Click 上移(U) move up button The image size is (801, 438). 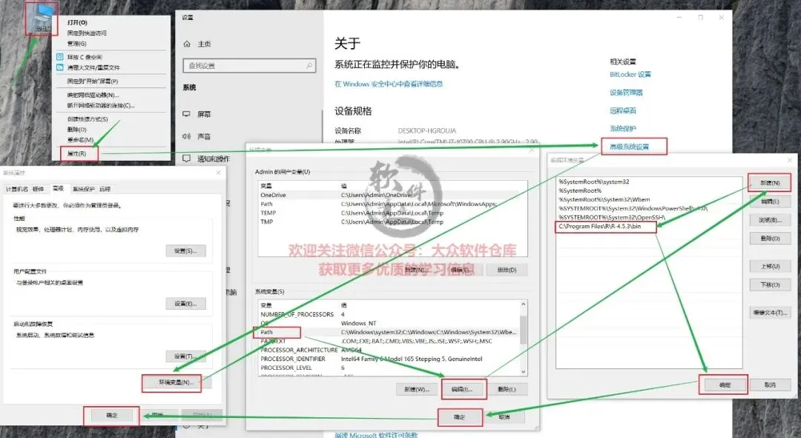point(770,266)
